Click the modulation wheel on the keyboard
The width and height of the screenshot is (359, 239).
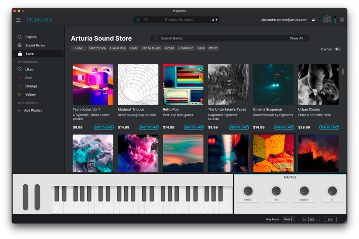point(37,197)
